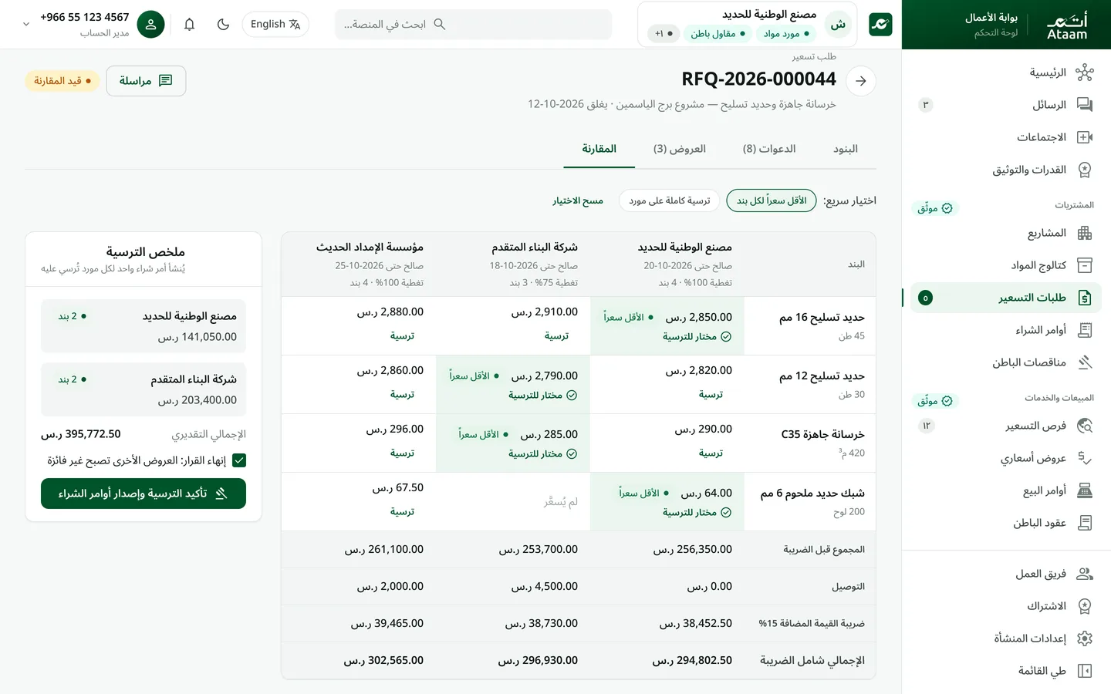Open المشاريع projects building icon
Screen dimensions: 1111x694
pos(1084,233)
